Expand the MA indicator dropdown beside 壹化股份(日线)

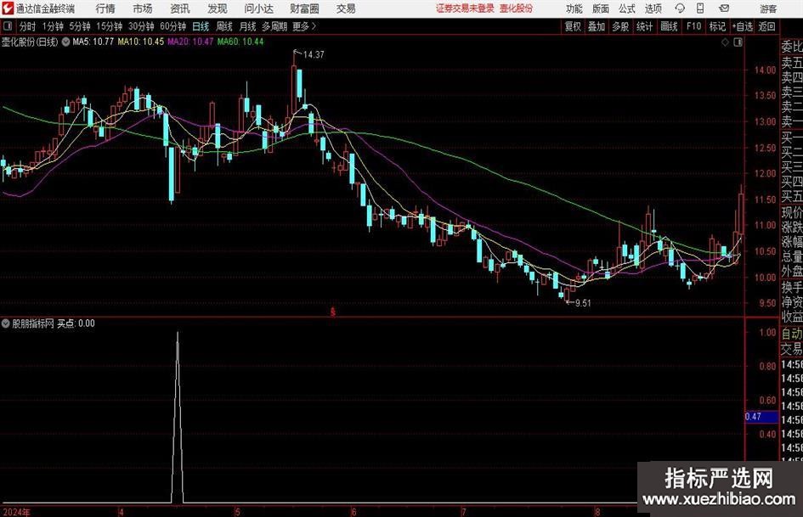[x=65, y=42]
